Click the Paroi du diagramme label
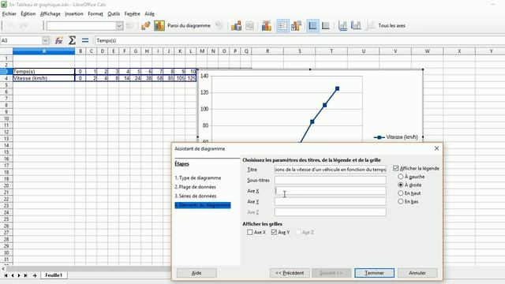 point(189,25)
